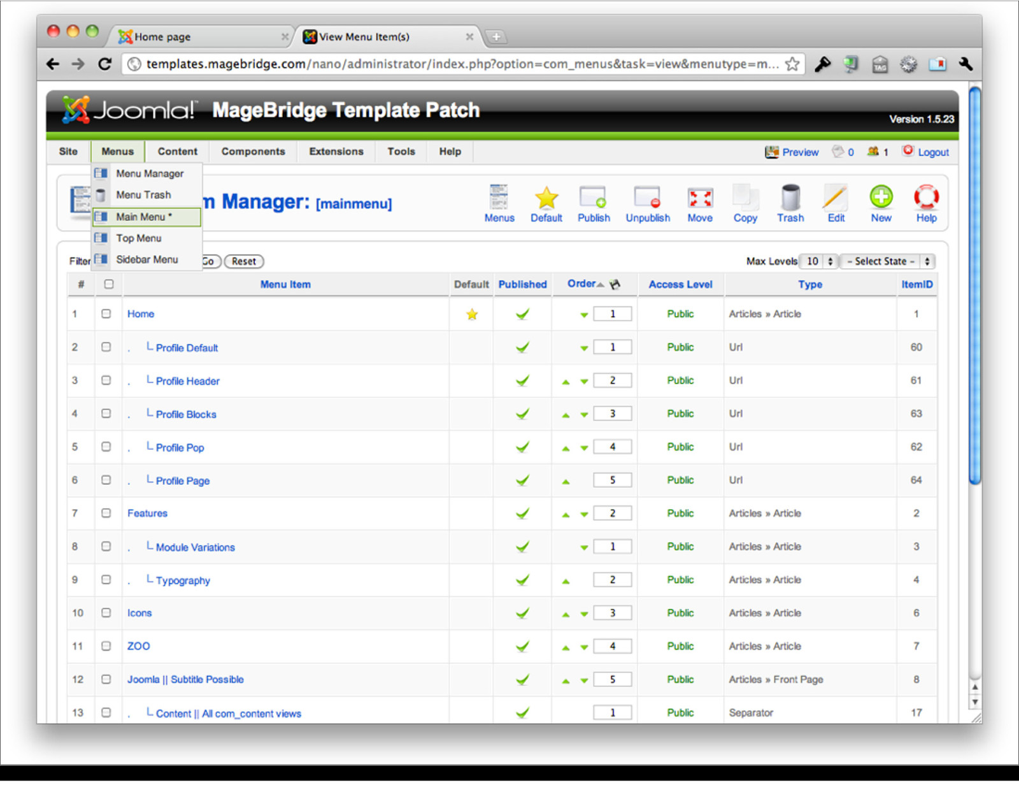Image resolution: width=1019 pixels, height=785 pixels.
Task: Check the Icons row checkbox
Action: pyautogui.click(x=106, y=612)
